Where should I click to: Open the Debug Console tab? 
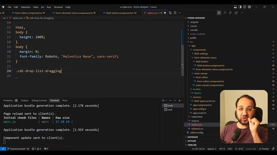[x=39, y=100]
